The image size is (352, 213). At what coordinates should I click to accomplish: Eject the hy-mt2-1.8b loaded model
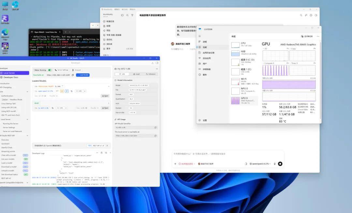pyautogui.click(x=105, y=108)
